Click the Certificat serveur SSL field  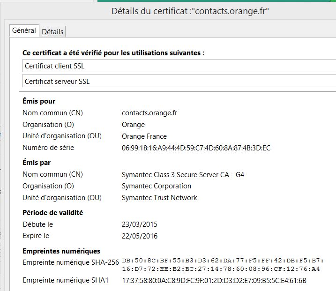click(178, 82)
